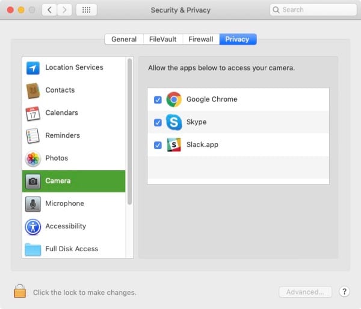361x309 pixels.
Task: Click the Slack app icon
Action: [174, 145]
